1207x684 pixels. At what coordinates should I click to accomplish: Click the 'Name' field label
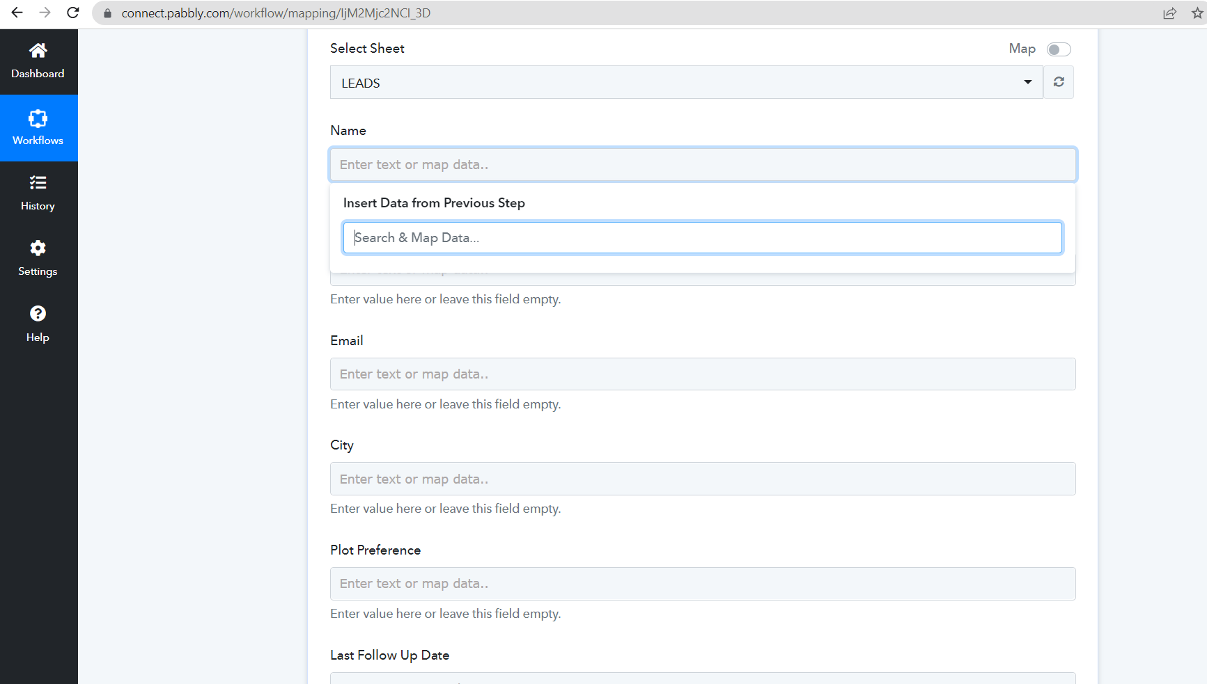tap(348, 131)
